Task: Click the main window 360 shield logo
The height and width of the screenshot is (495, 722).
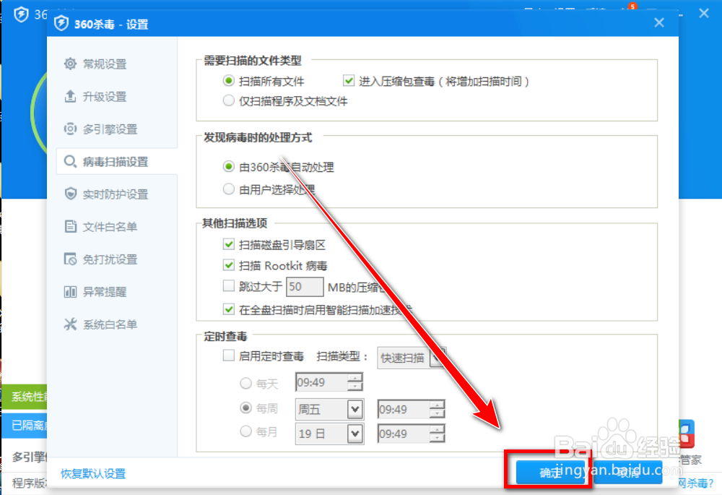Action: coord(21,14)
